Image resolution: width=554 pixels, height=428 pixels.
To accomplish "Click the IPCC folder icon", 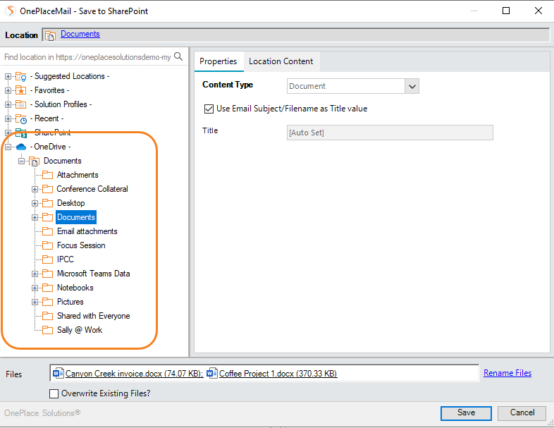I will coord(48,259).
